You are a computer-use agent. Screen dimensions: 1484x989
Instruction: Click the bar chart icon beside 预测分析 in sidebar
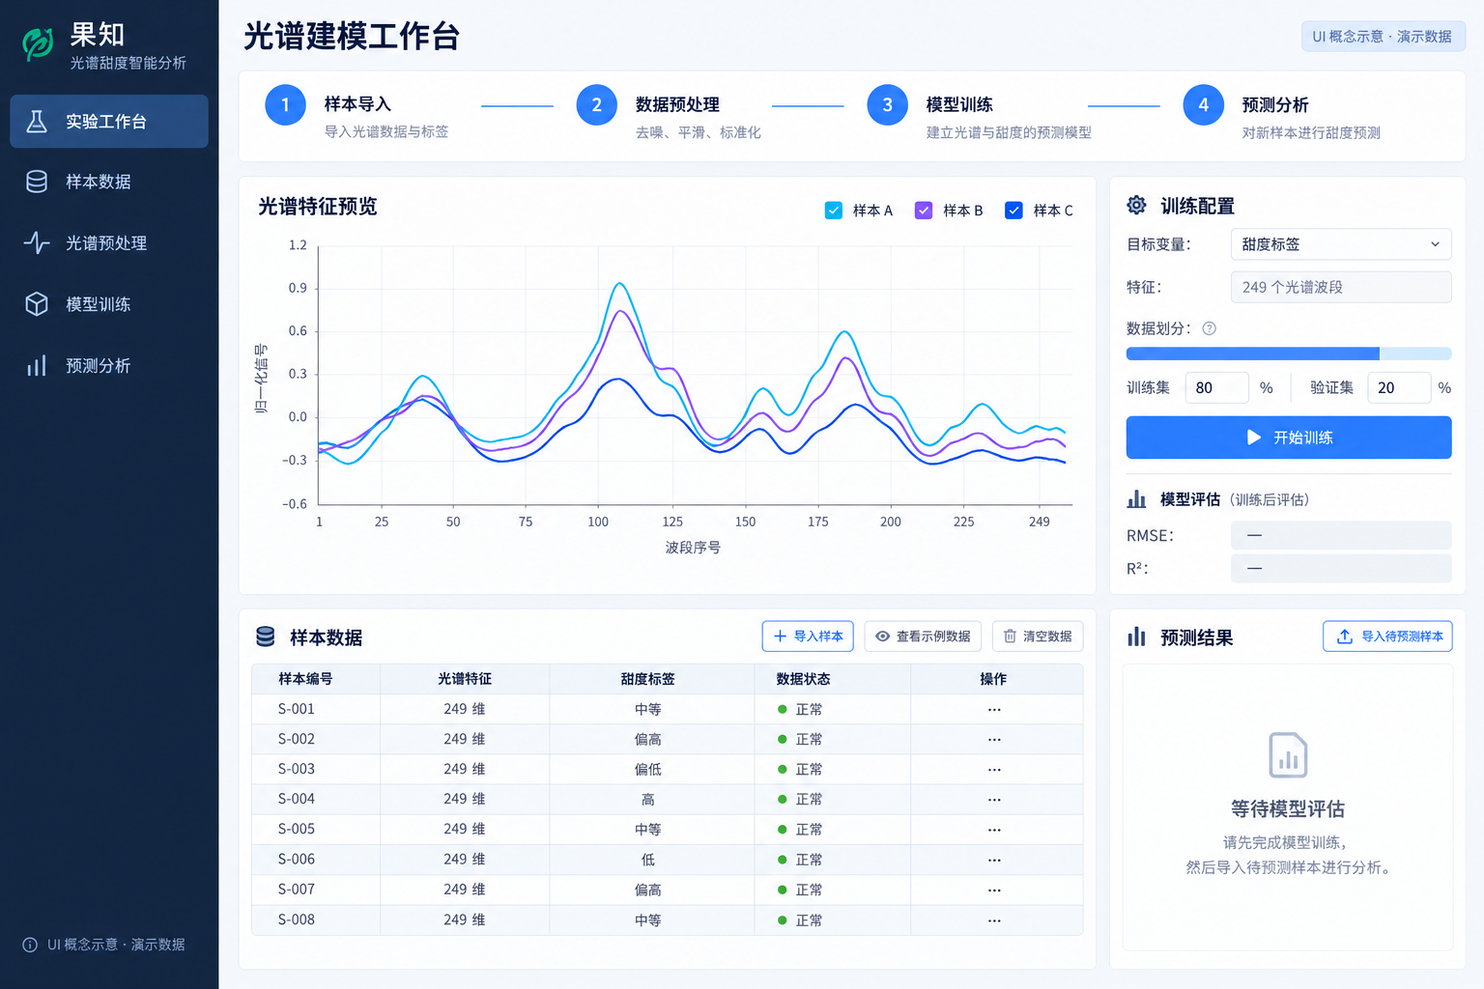tap(37, 365)
